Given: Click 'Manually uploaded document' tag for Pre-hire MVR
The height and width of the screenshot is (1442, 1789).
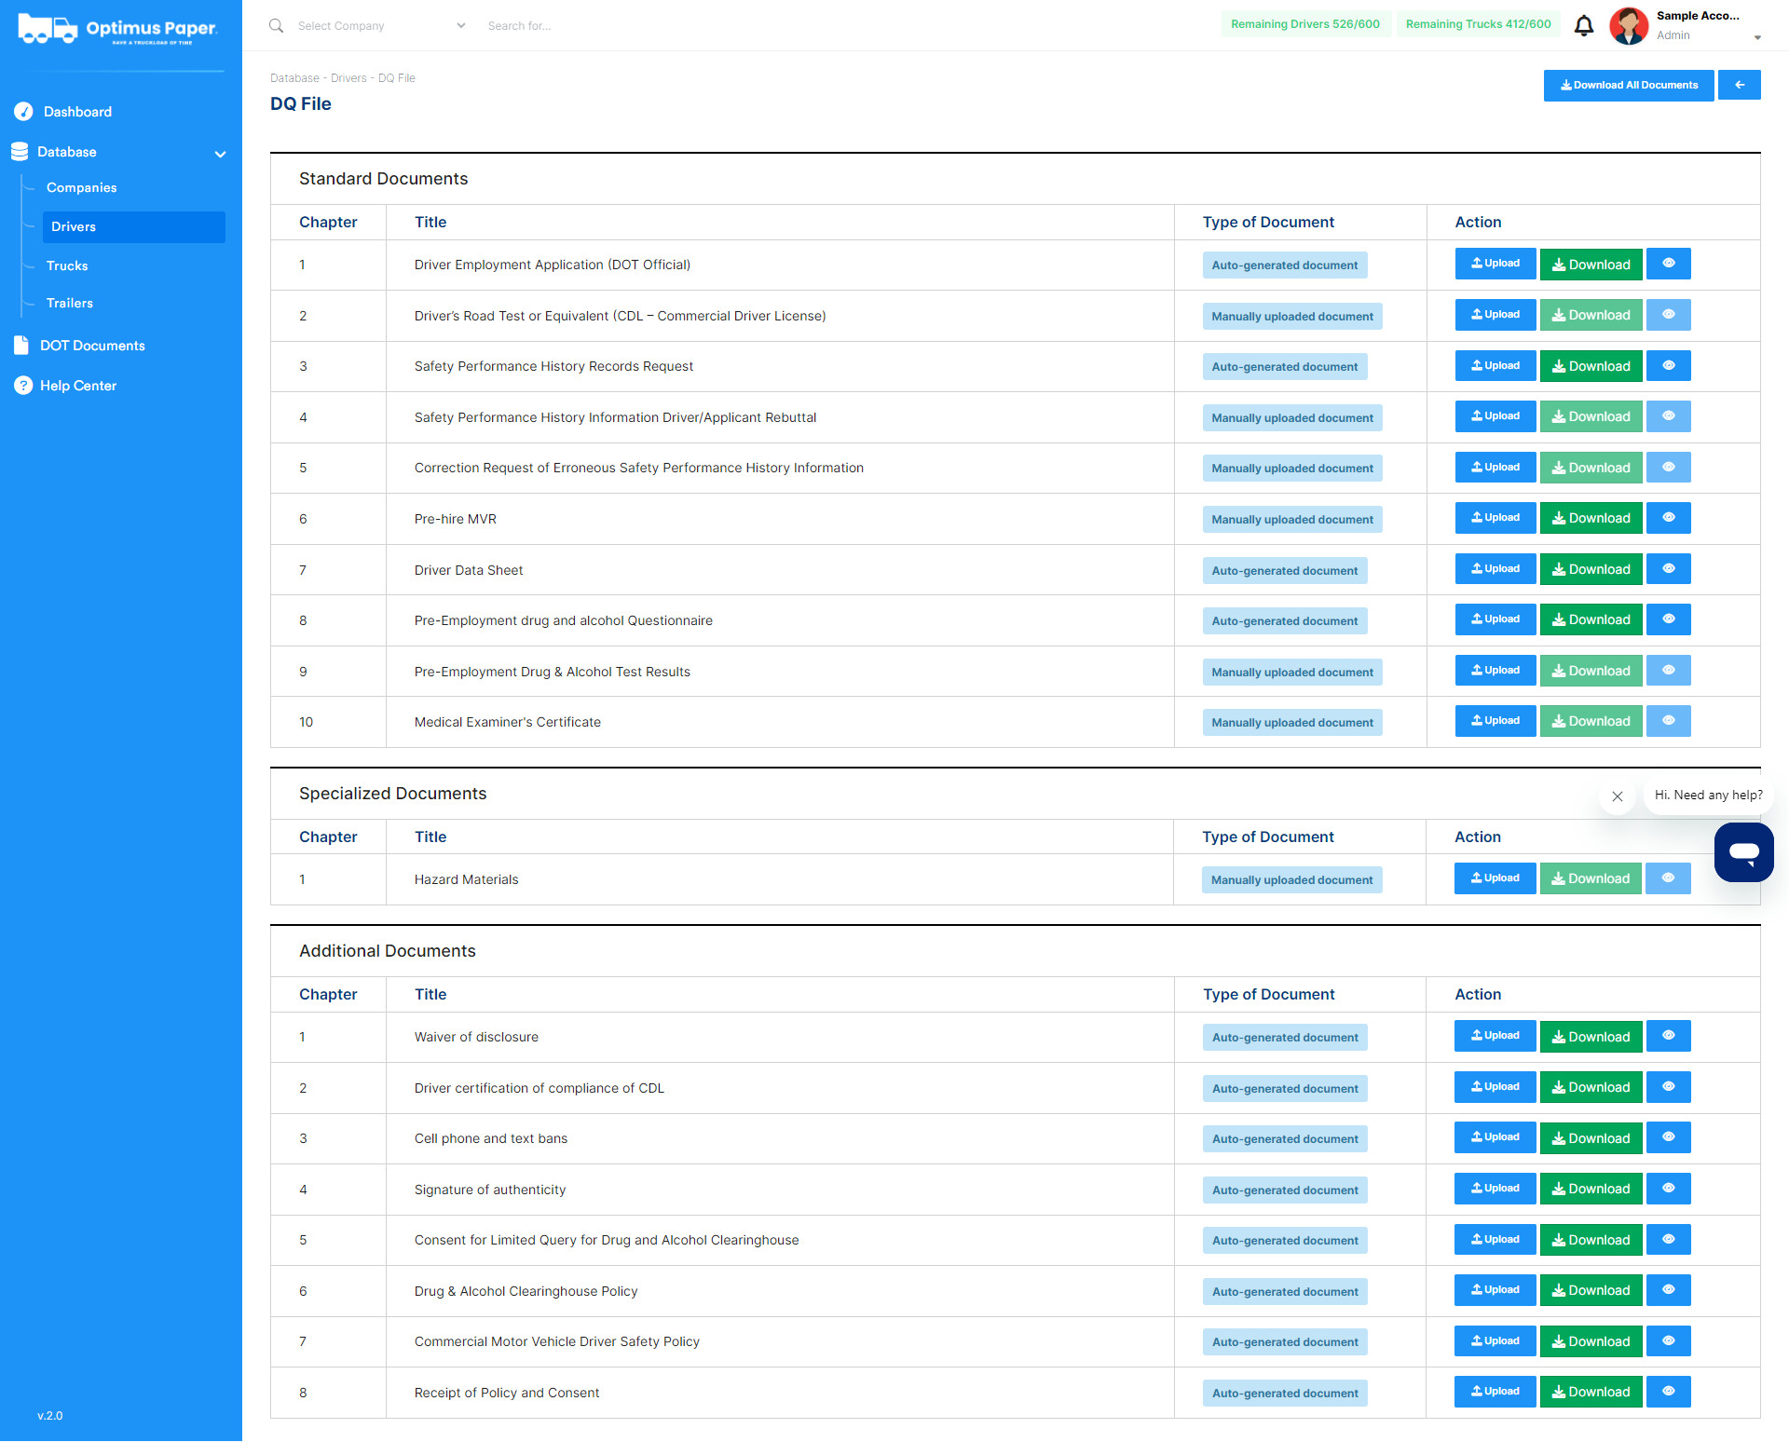Looking at the screenshot, I should (x=1292, y=520).
